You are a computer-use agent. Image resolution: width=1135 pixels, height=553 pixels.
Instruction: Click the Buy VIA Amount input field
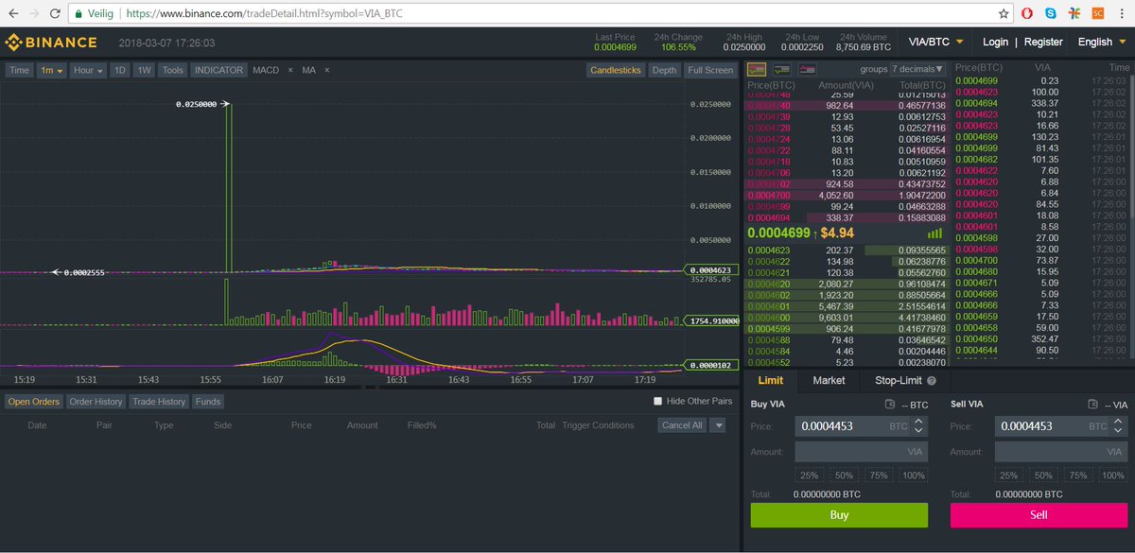point(862,452)
